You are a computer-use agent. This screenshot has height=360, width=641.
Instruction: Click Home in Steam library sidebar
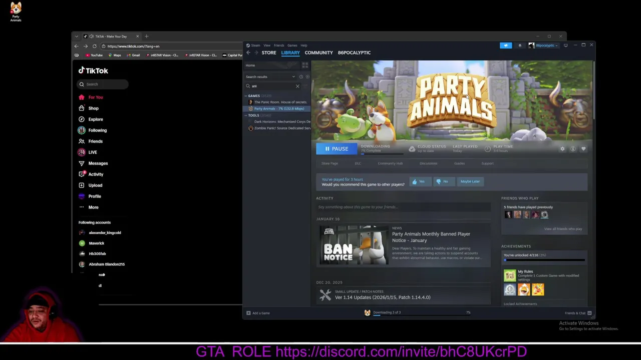coord(250,65)
